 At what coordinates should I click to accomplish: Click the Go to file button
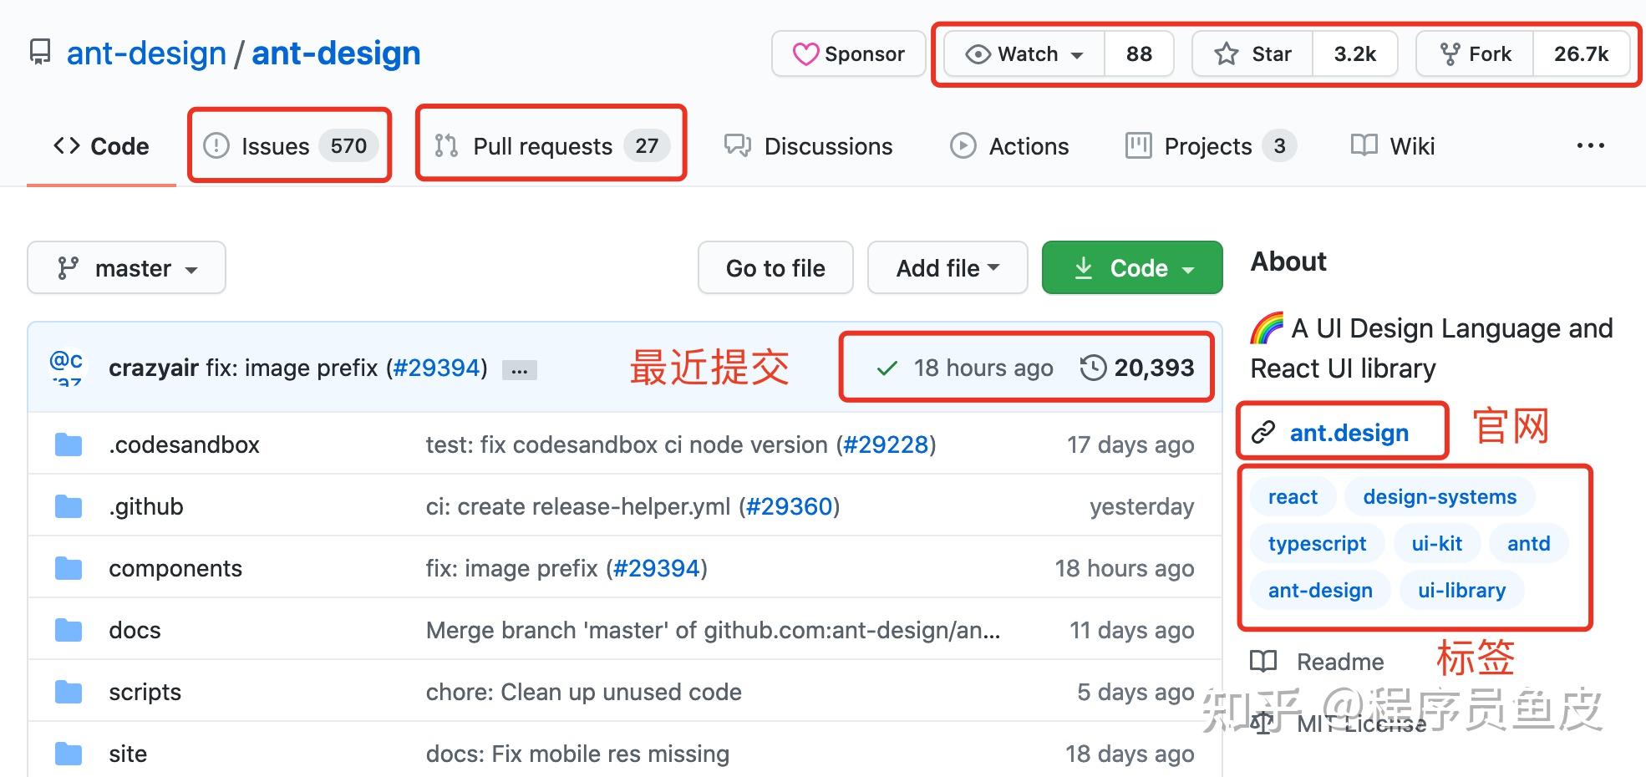pos(775,268)
